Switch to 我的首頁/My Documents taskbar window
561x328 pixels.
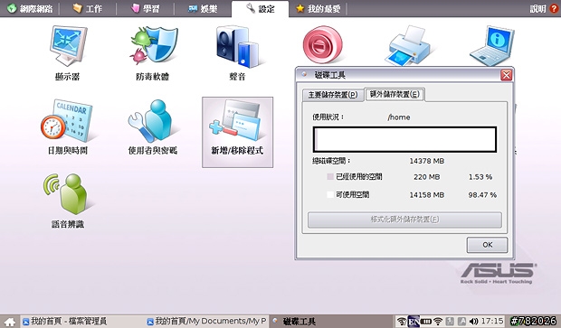click(207, 321)
